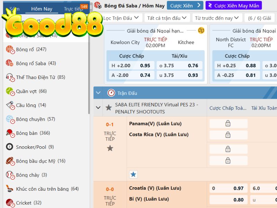Collapse the Trận Đấu section chevron
Viewport: 277px width, 208px height.
99,93
